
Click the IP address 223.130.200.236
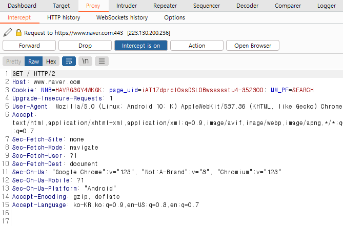tap(149, 33)
